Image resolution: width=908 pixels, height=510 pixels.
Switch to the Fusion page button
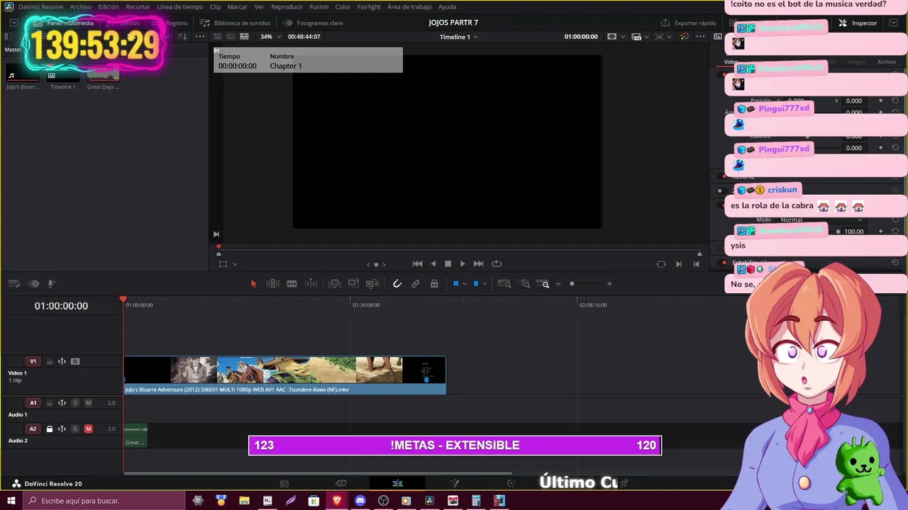[454, 483]
